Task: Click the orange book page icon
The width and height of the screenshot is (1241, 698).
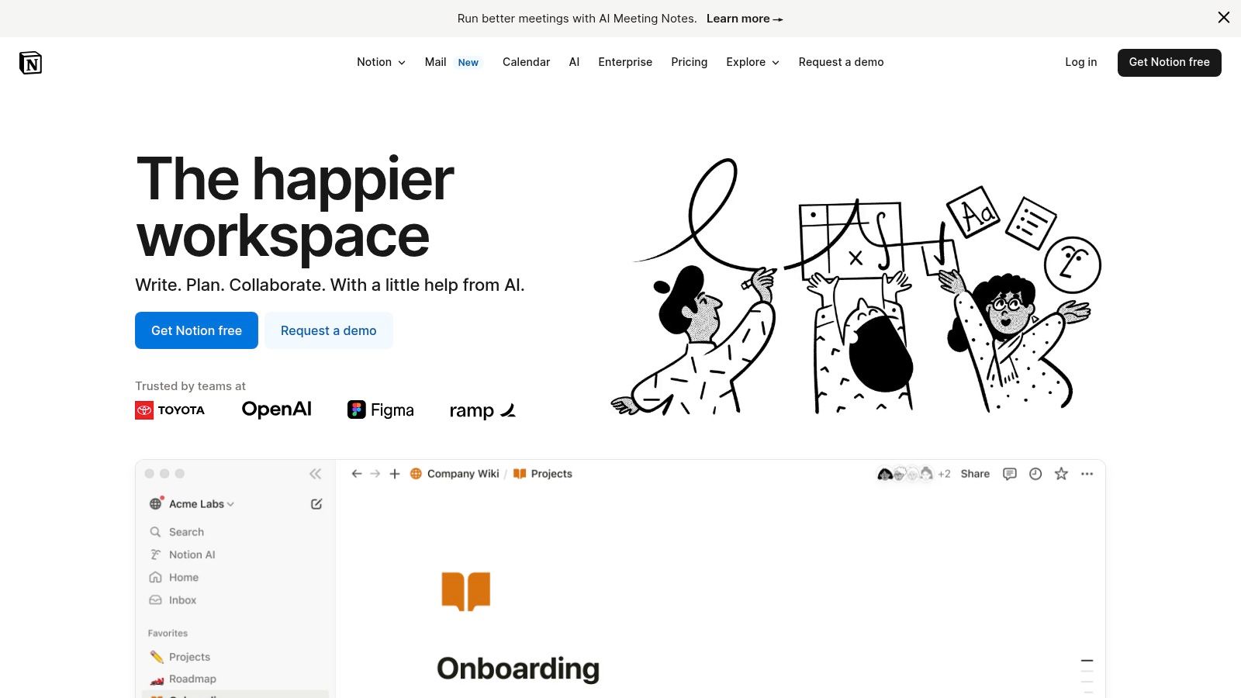Action: point(466,592)
